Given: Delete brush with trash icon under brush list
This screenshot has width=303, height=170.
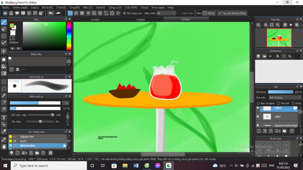Looking at the screenshot, I should click(50, 153).
